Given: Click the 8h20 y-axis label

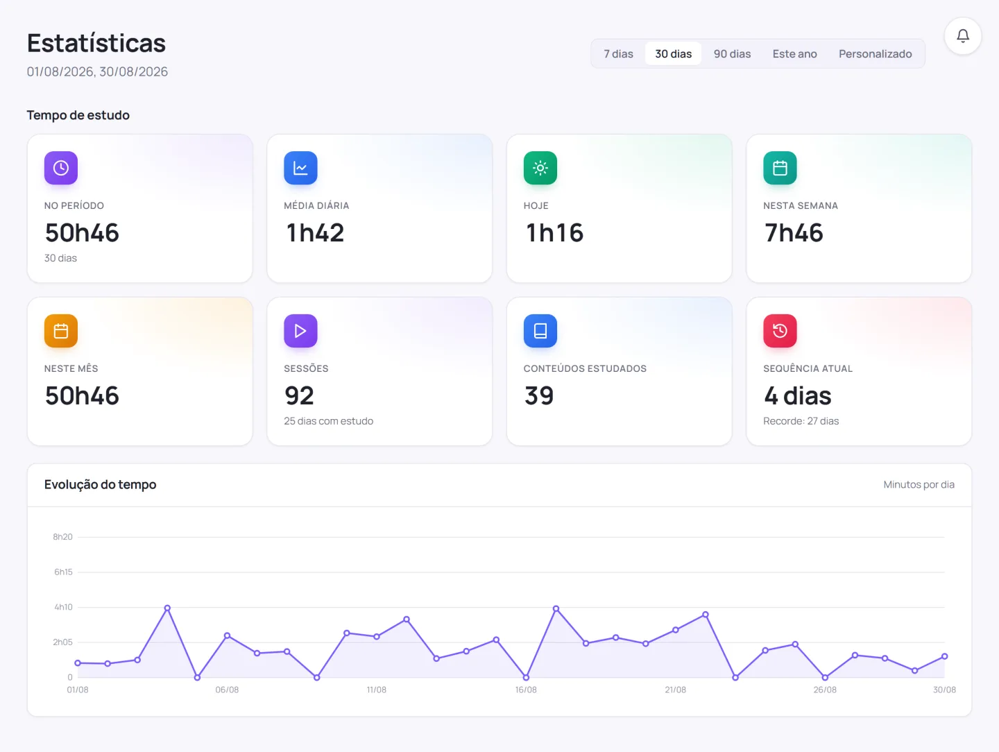Looking at the screenshot, I should [62, 537].
